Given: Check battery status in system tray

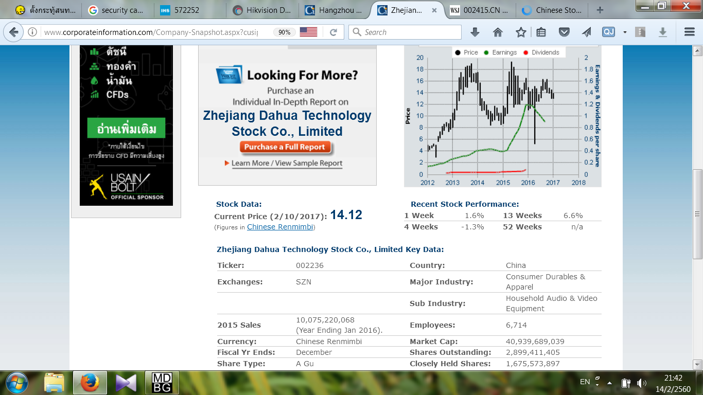Looking at the screenshot, I should point(626,383).
